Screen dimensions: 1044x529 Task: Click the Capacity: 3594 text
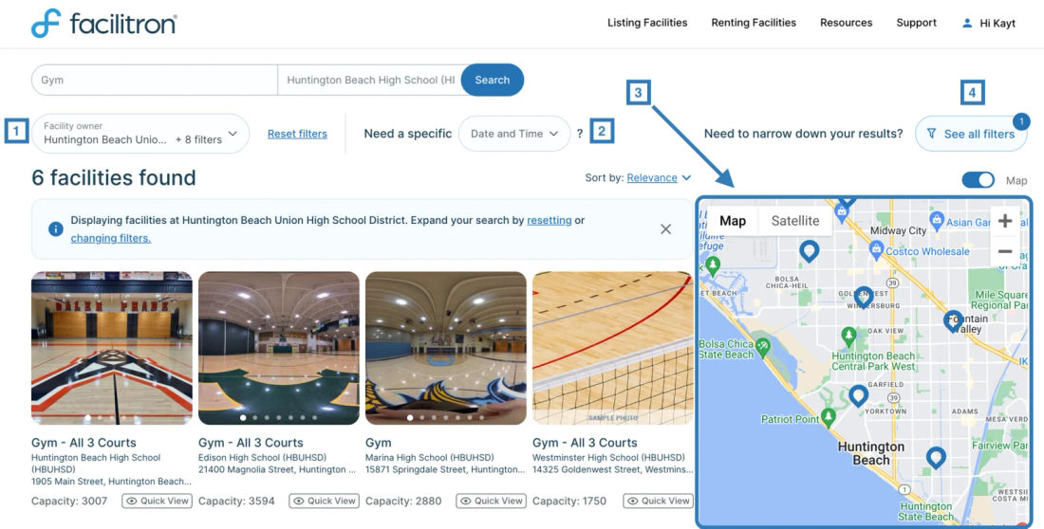click(x=236, y=502)
